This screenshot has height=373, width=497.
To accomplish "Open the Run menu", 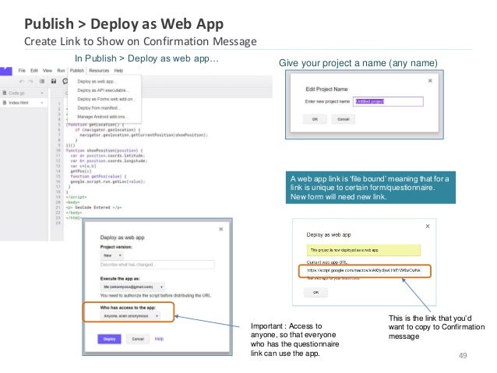I will click(61, 70).
